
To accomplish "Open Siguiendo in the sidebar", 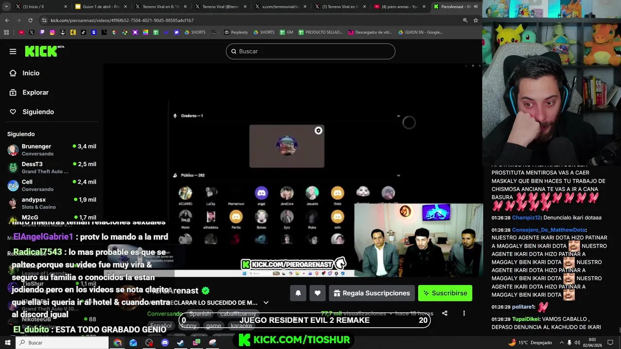I will tap(38, 111).
